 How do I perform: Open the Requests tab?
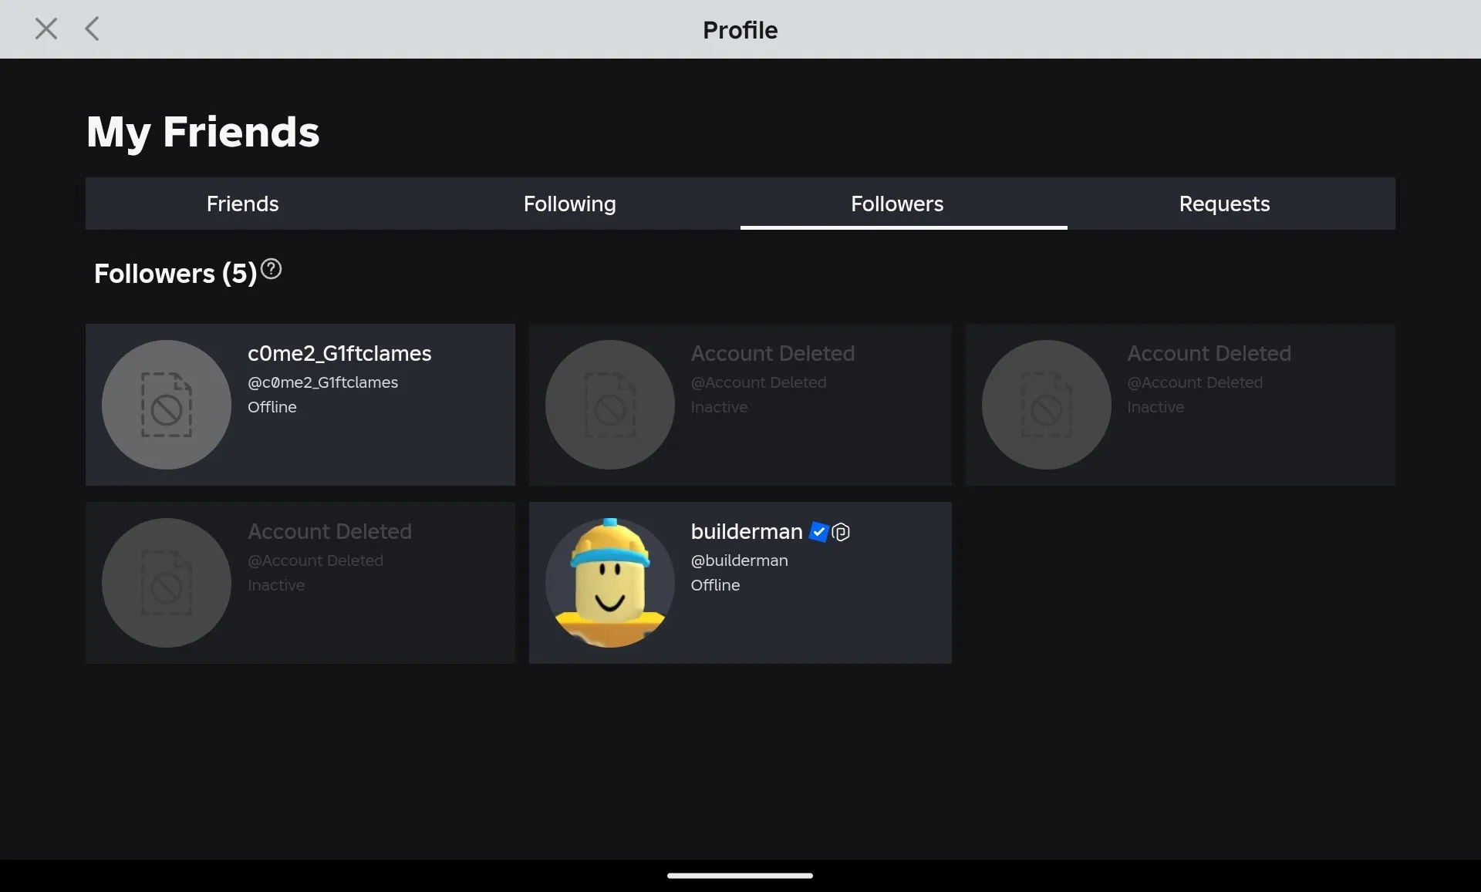[x=1224, y=204]
